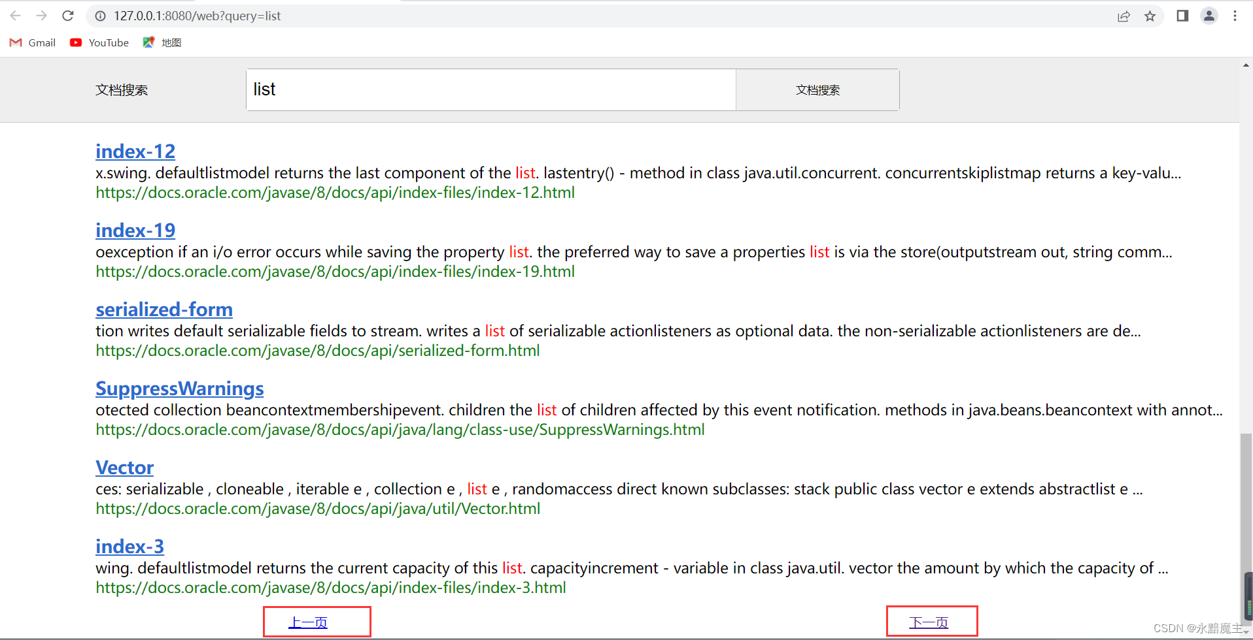Click the 文档搜索 title label
Viewport: 1253px width, 640px height.
(x=122, y=90)
